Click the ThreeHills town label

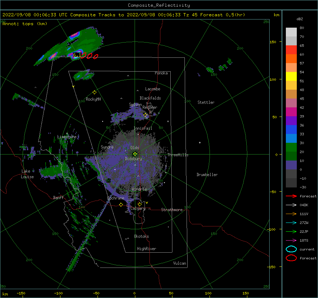point(178,155)
